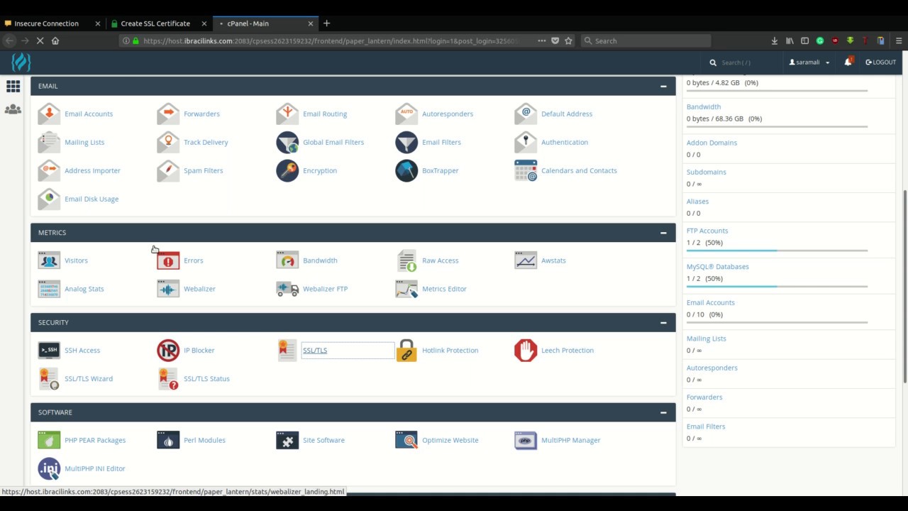Open the Mailing Lists icon

click(49, 142)
